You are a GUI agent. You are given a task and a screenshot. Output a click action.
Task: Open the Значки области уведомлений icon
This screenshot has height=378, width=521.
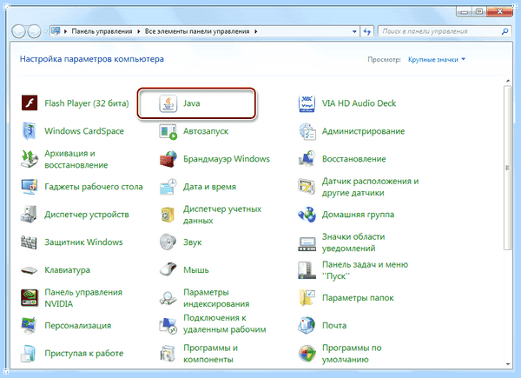tap(307, 243)
